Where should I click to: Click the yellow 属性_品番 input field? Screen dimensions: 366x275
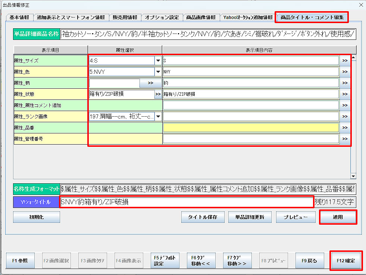coord(251,128)
